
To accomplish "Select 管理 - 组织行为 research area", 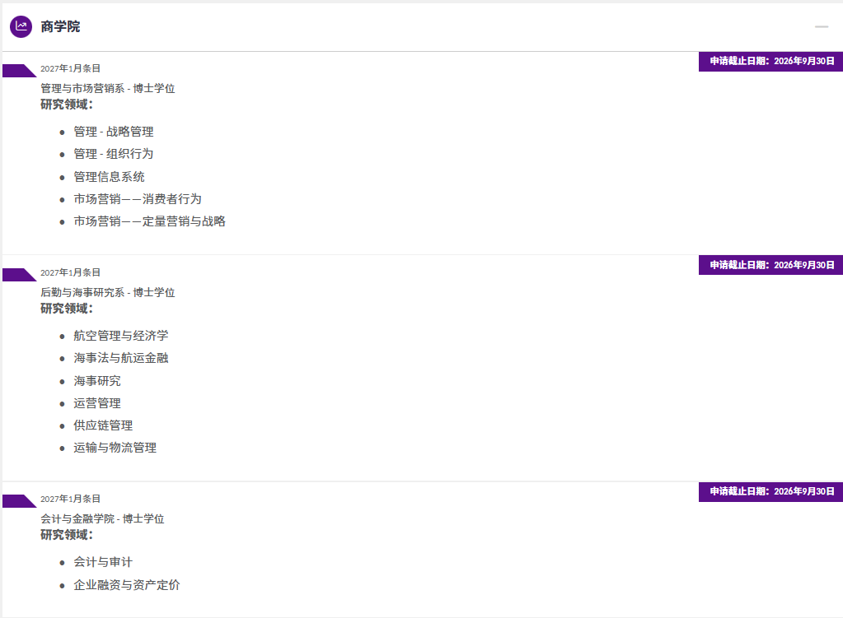I will 114,154.
